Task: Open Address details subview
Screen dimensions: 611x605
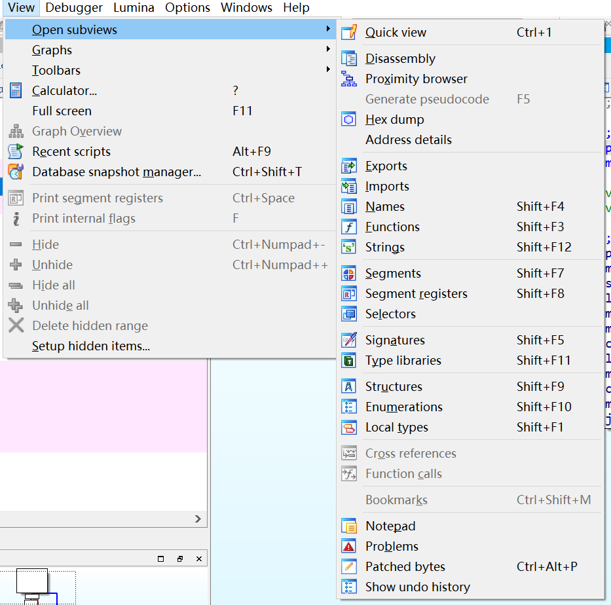Action: click(471, 139)
